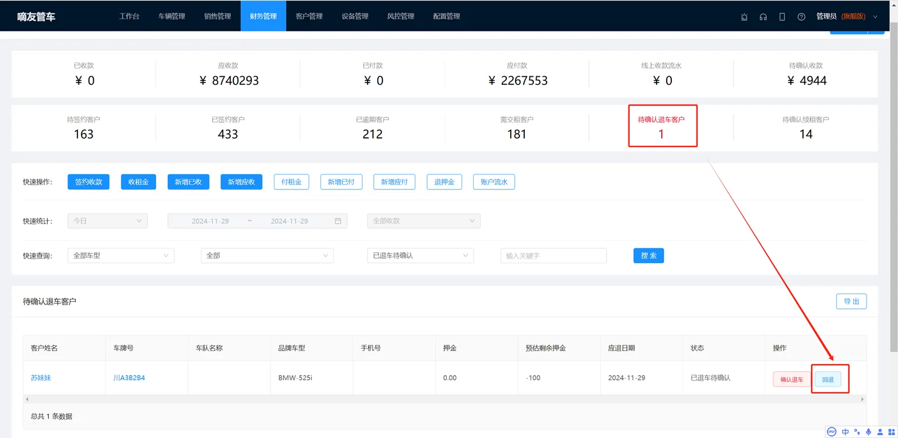Click the calendar icon in date range
898x438 pixels.
tap(338, 221)
